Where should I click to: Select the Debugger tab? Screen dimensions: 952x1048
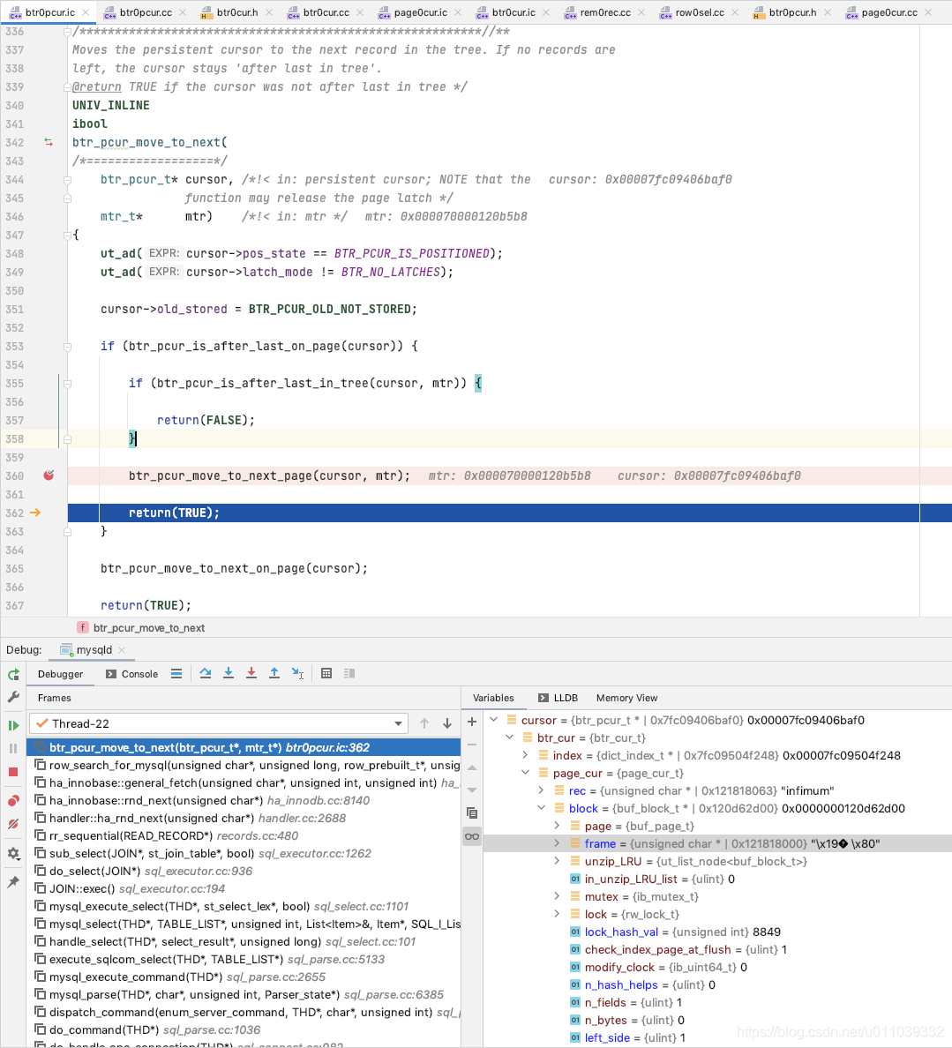click(x=60, y=674)
